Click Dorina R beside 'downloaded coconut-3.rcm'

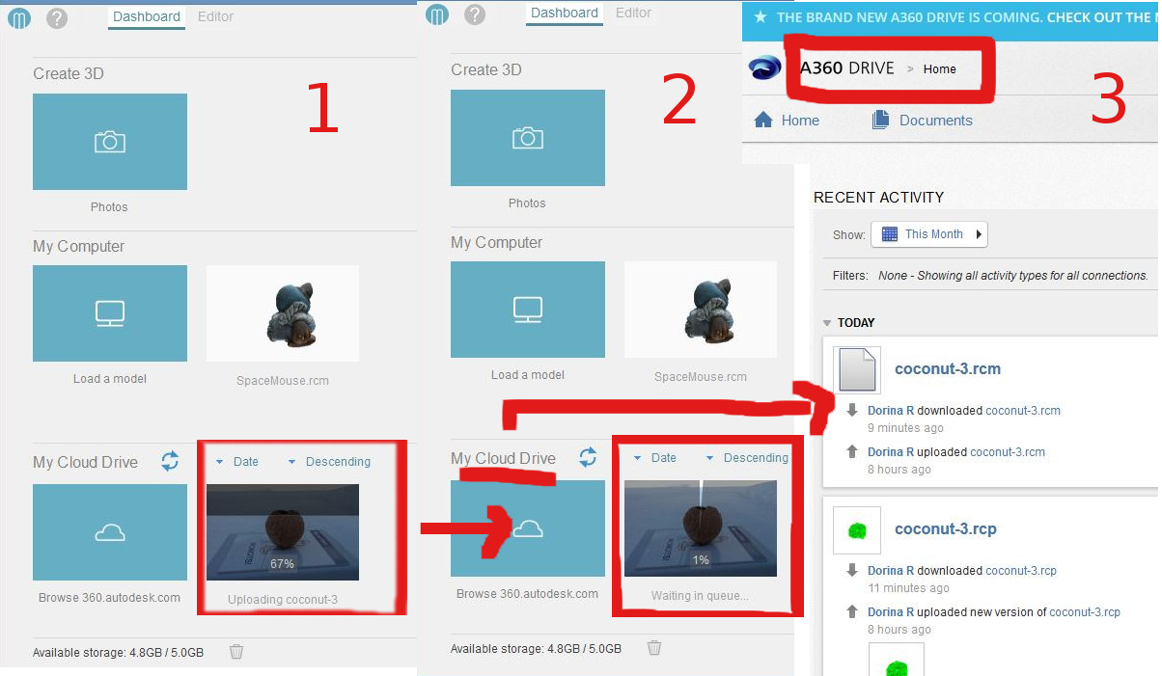[x=891, y=411]
